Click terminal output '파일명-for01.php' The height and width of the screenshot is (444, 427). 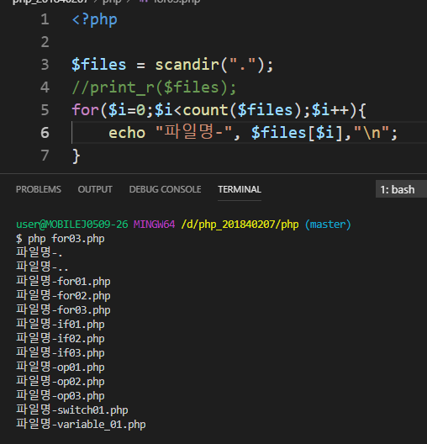[x=63, y=281]
